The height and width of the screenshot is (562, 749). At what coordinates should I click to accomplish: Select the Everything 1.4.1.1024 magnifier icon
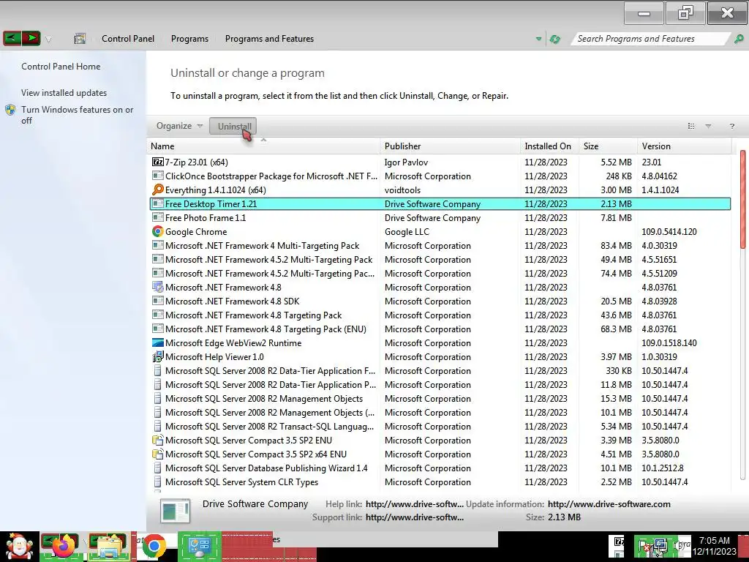(158, 190)
